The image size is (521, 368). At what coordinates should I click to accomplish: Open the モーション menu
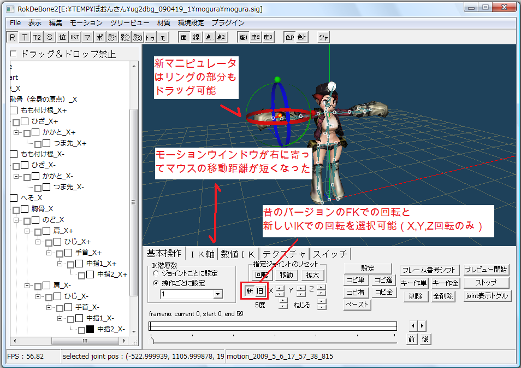tap(86, 23)
